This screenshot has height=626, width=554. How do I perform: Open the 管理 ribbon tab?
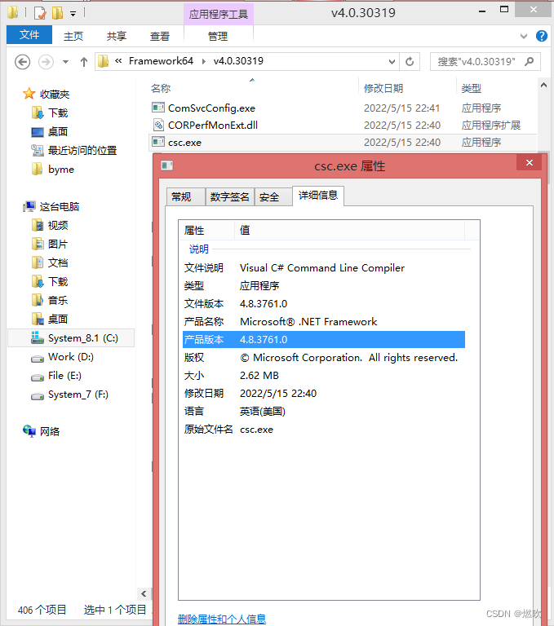(218, 37)
